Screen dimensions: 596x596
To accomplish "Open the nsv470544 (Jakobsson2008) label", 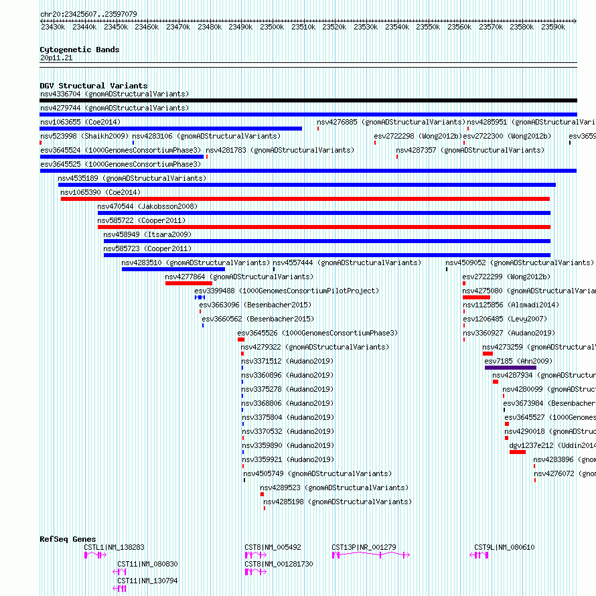I will click(x=147, y=206).
